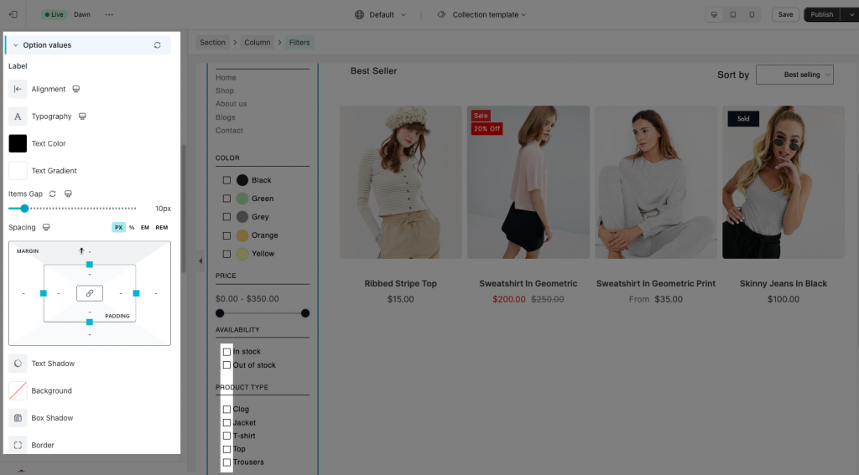Select REM spacing unit

point(162,228)
